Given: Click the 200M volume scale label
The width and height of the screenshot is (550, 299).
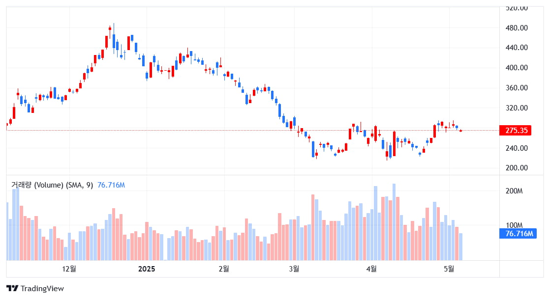Looking at the screenshot, I should [514, 191].
